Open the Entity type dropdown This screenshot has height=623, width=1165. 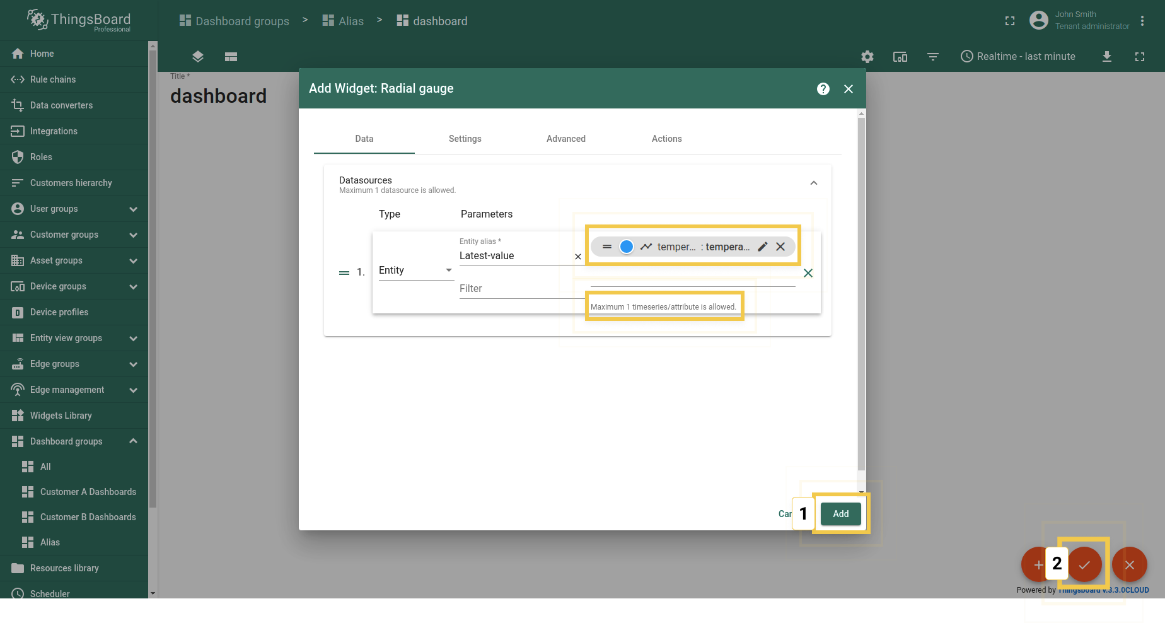click(415, 271)
